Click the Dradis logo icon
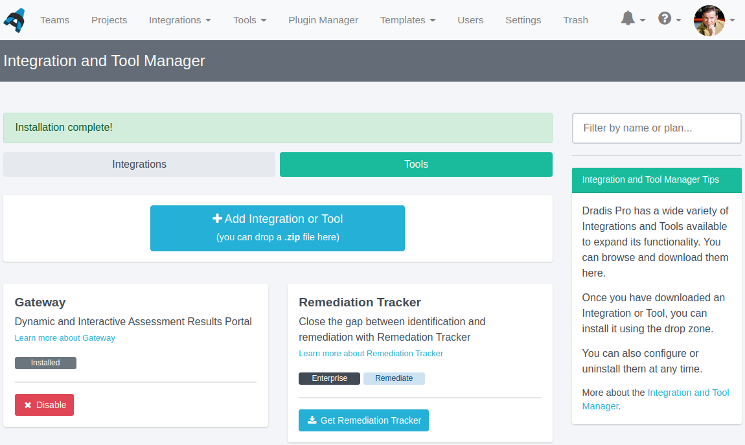This screenshot has height=445, width=745. [14, 20]
